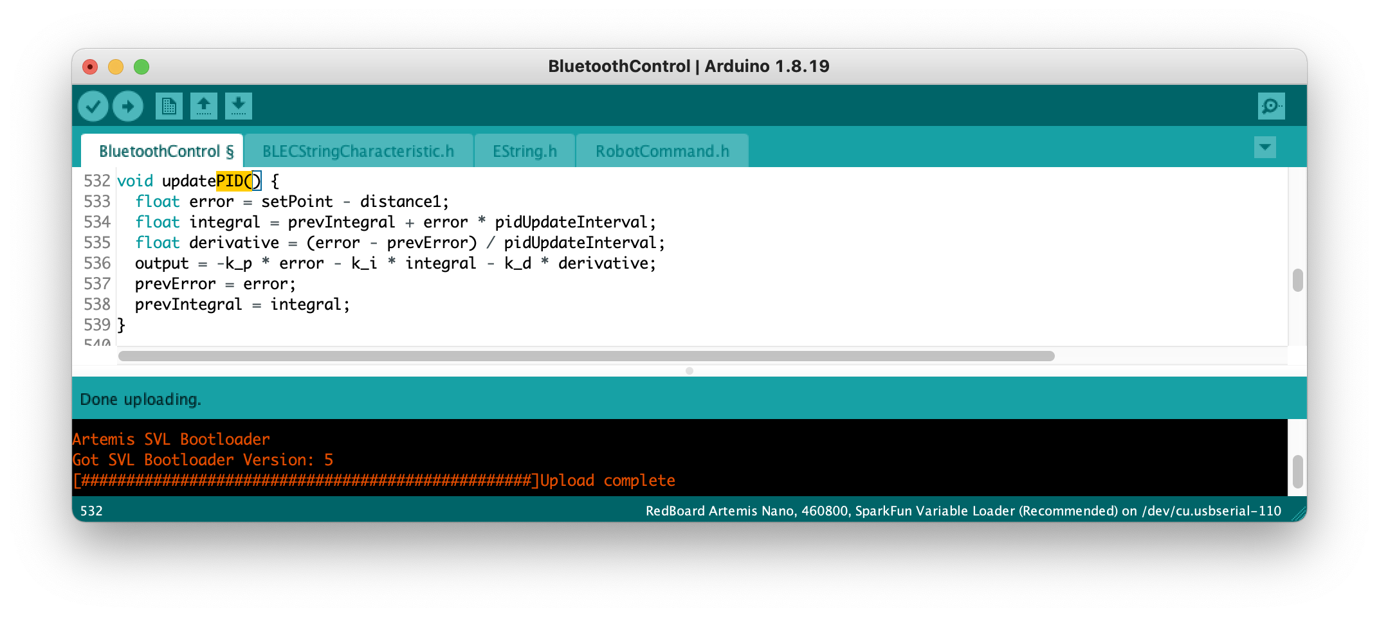Click 'prevIntegral = integral;' on line 538
The height and width of the screenshot is (617, 1379).
click(242, 305)
